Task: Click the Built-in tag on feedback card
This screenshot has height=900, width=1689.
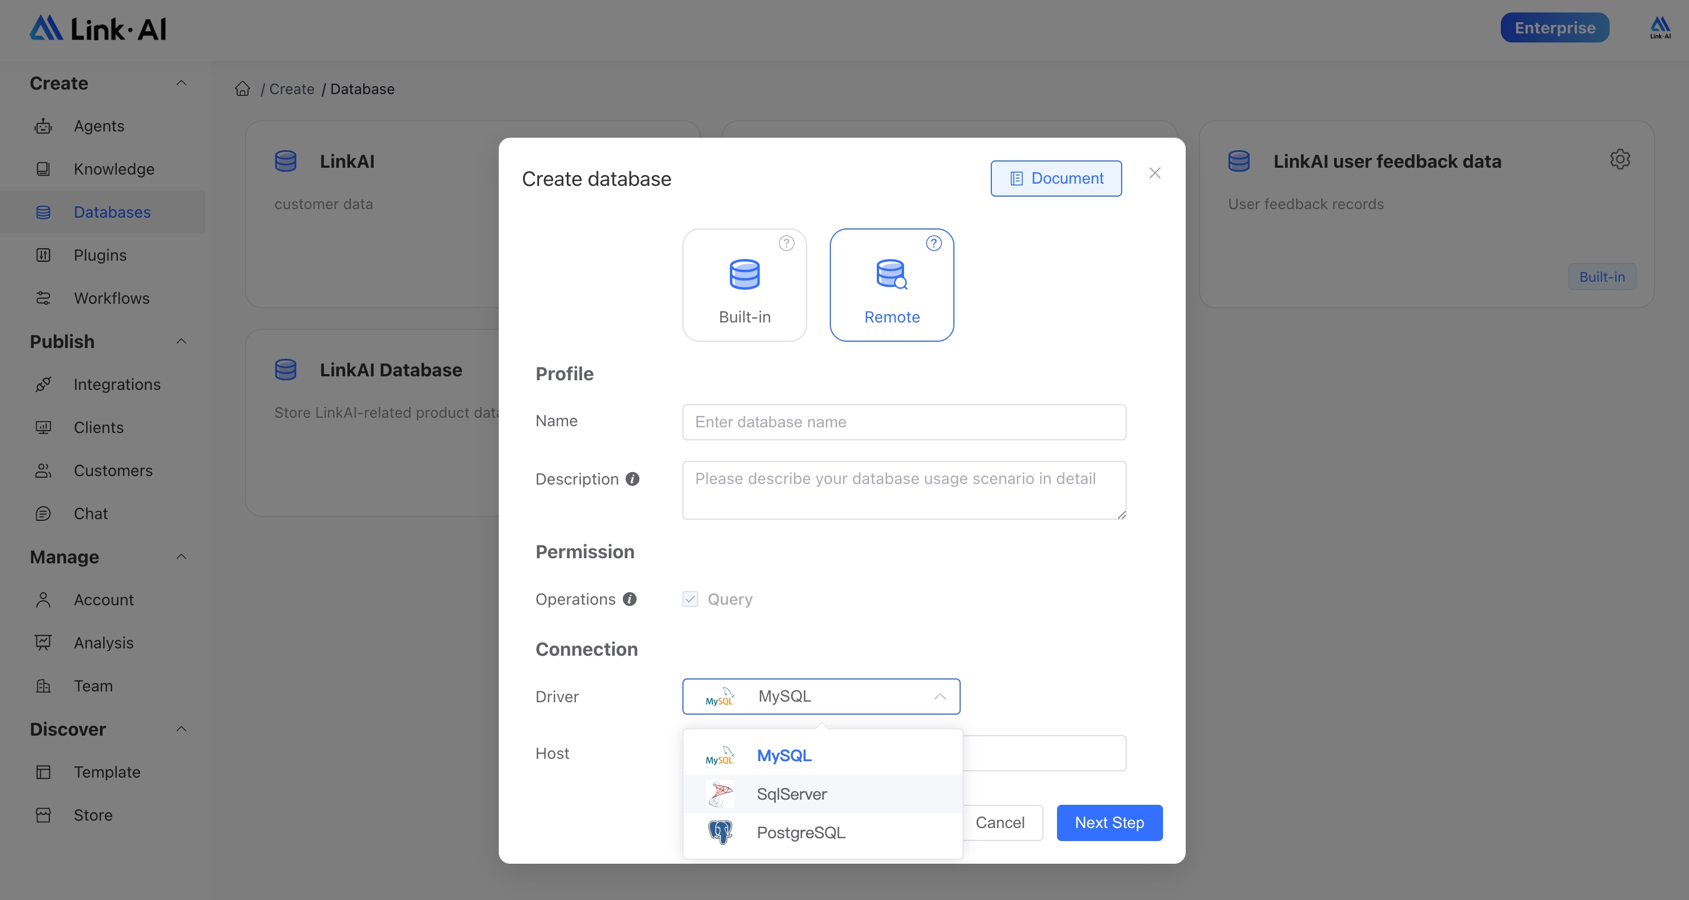Action: [x=1602, y=277]
